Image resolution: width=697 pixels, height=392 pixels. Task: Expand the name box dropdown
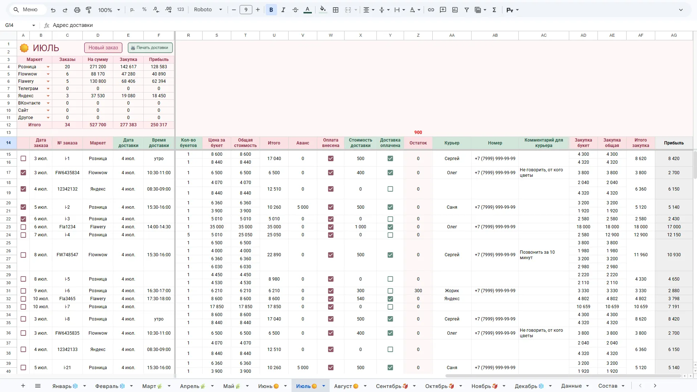tap(33, 25)
